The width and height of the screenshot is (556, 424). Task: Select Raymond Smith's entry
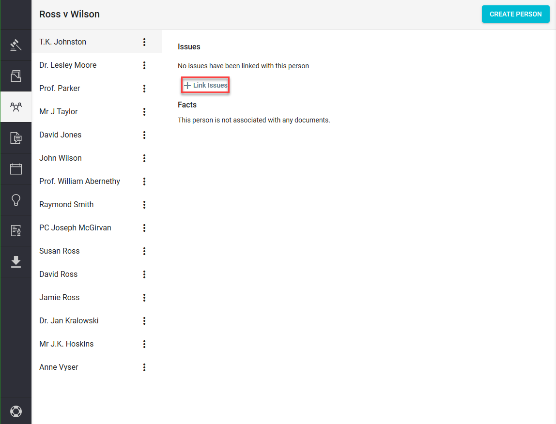coord(66,205)
